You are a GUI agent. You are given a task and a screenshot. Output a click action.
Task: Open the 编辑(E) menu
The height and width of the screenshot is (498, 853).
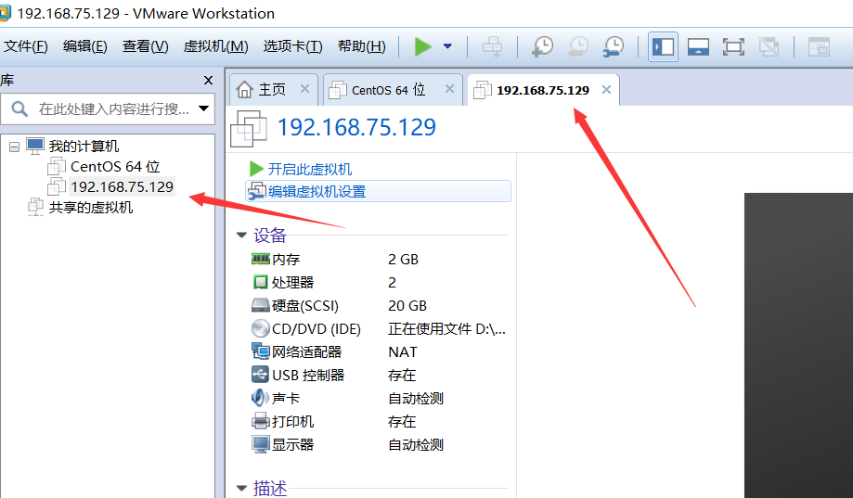click(x=84, y=46)
